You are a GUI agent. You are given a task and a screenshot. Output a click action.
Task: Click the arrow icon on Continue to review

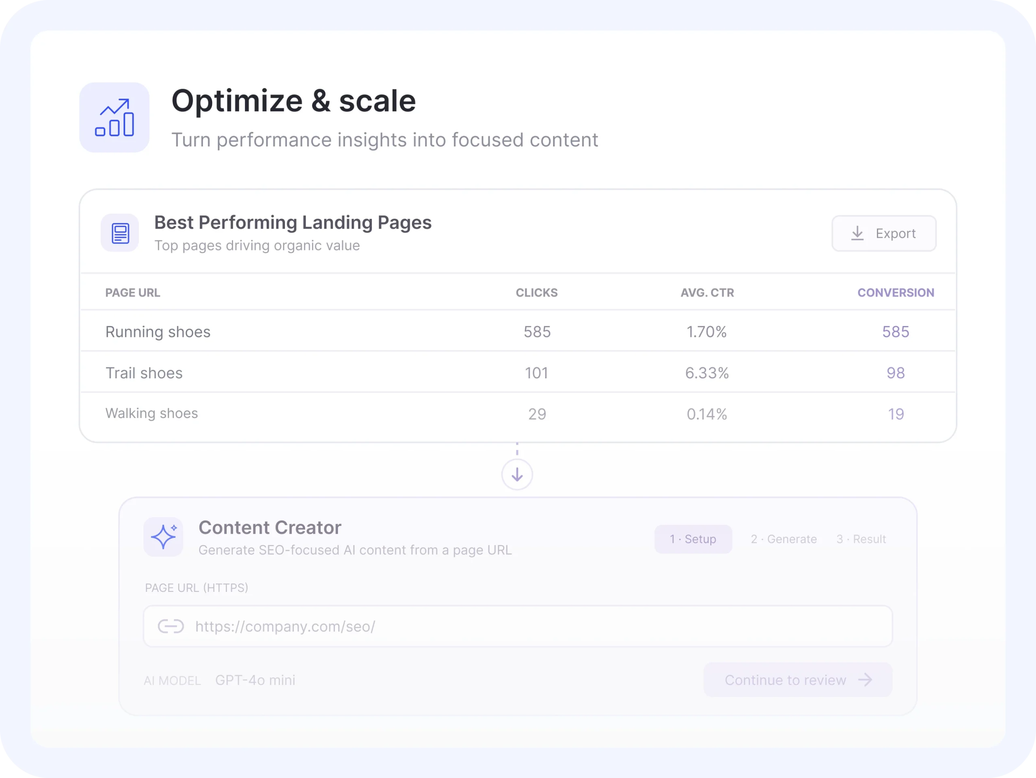coord(865,680)
